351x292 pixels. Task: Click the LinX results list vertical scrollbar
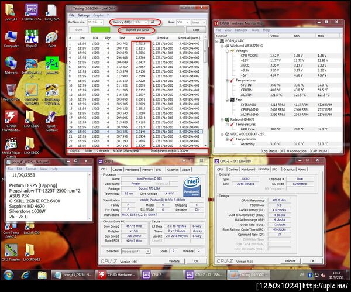205,91
